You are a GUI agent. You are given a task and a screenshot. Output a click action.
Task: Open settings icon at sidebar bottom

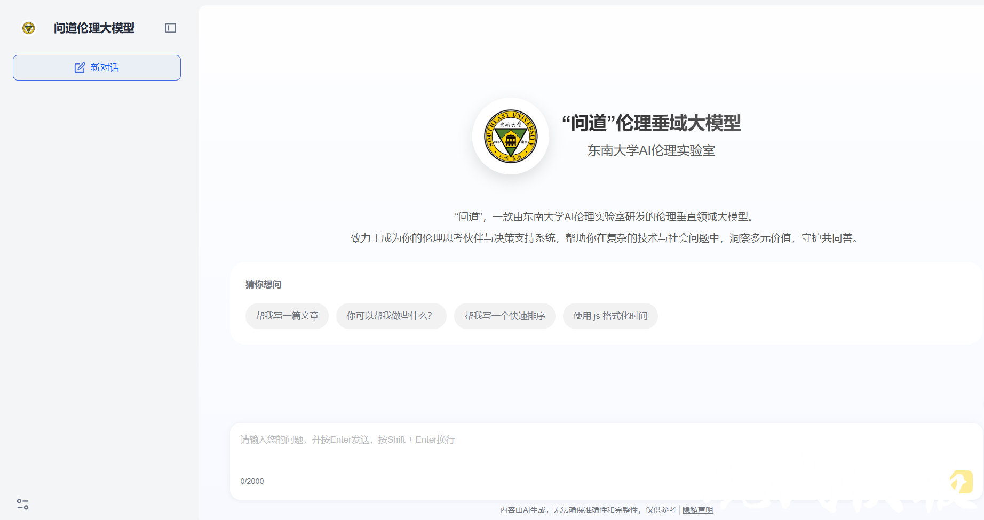[22, 504]
